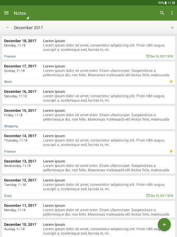Tap the December 2017 note count badge
The width and height of the screenshot is (177, 237).
pos(172,28)
